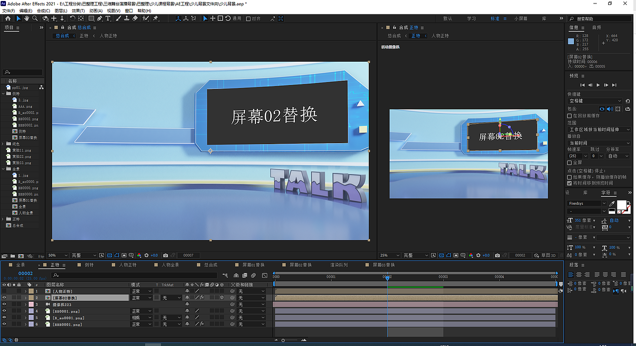The width and height of the screenshot is (636, 346).
Task: Go to 人物正特 in viewer breadcrumb
Action: [108, 36]
